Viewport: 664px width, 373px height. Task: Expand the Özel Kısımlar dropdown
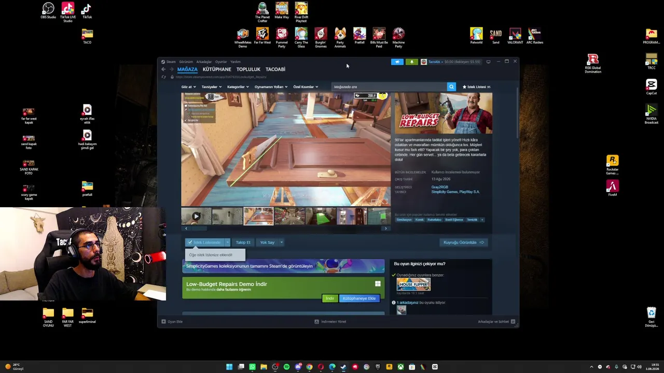point(306,87)
